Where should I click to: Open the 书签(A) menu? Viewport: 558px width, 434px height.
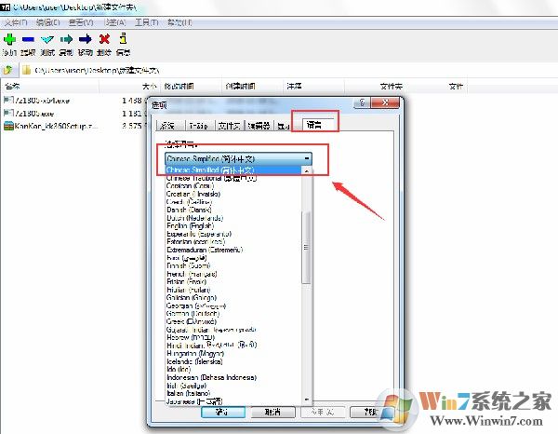115,22
